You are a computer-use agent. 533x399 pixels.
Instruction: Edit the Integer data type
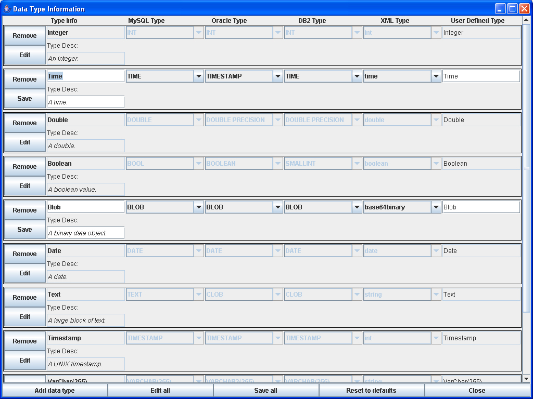(x=24, y=55)
